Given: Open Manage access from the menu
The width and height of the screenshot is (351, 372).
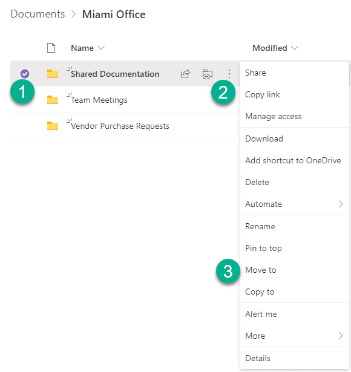Looking at the screenshot, I should pos(295,117).
